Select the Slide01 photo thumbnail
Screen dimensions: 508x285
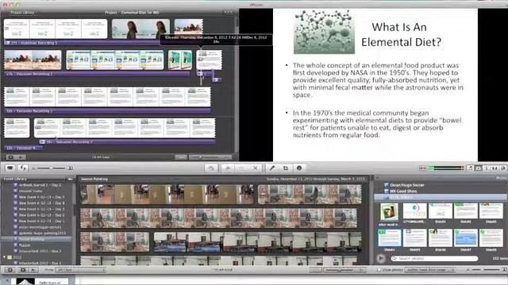tap(441, 211)
